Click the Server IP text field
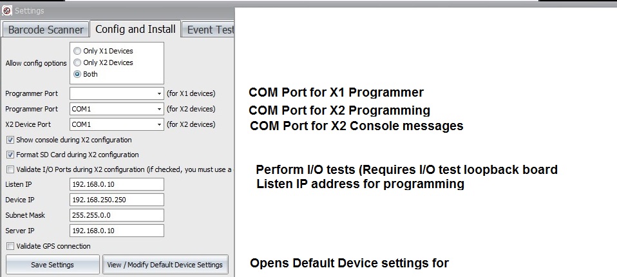This screenshot has height=277, width=617. coord(117,231)
